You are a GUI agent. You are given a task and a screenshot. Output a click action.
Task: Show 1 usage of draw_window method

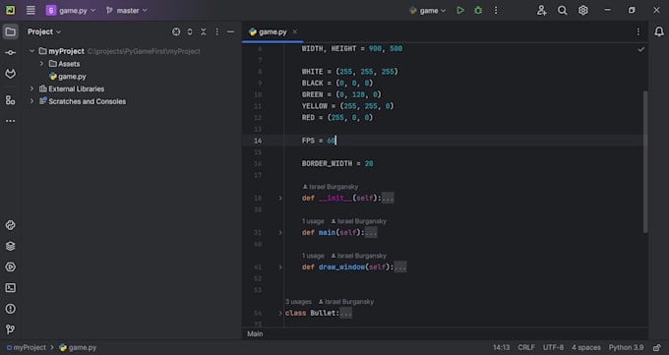313,256
